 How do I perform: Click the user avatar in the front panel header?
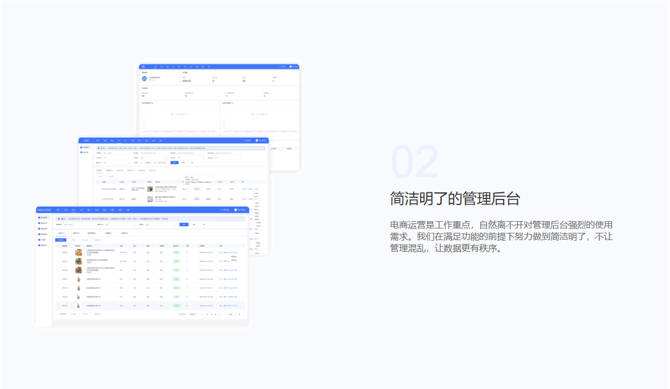[236, 210]
